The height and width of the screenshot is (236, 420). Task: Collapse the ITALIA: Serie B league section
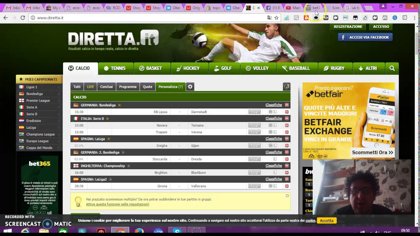click(x=287, y=118)
